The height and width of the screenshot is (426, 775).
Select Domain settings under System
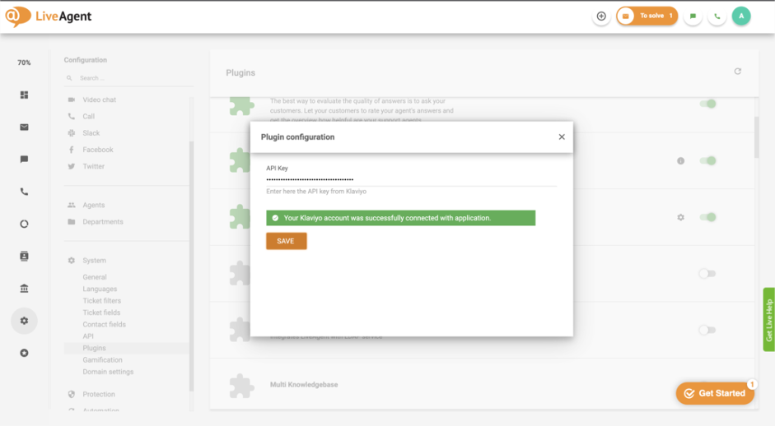(108, 372)
